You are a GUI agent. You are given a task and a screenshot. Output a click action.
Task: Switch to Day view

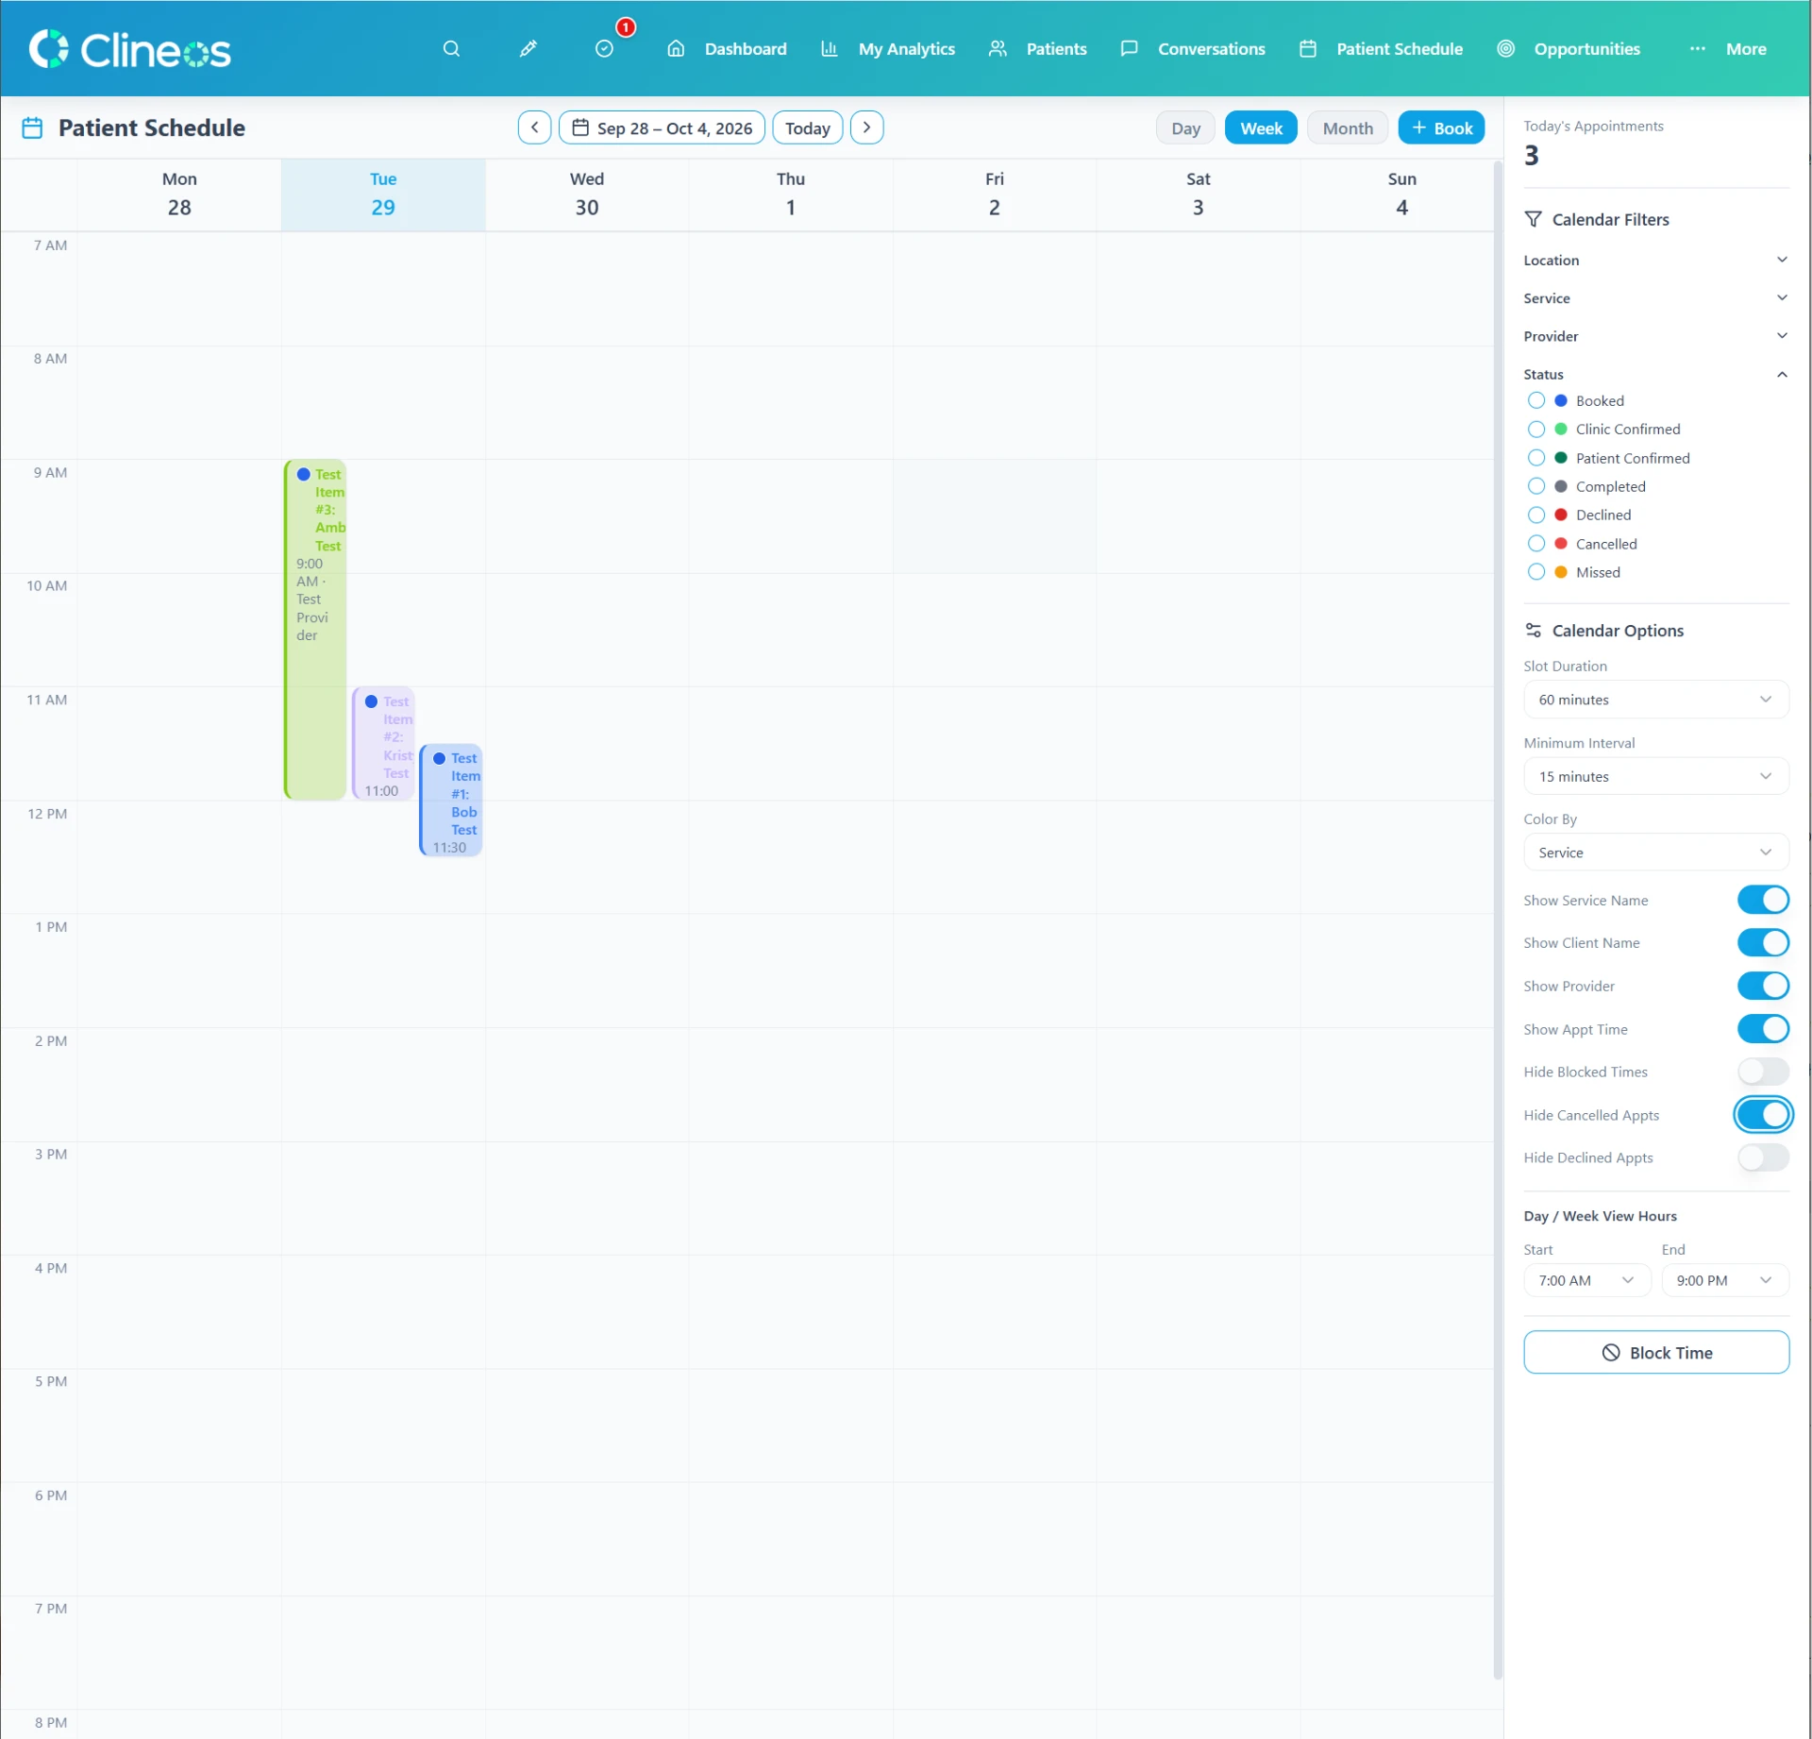click(x=1185, y=127)
